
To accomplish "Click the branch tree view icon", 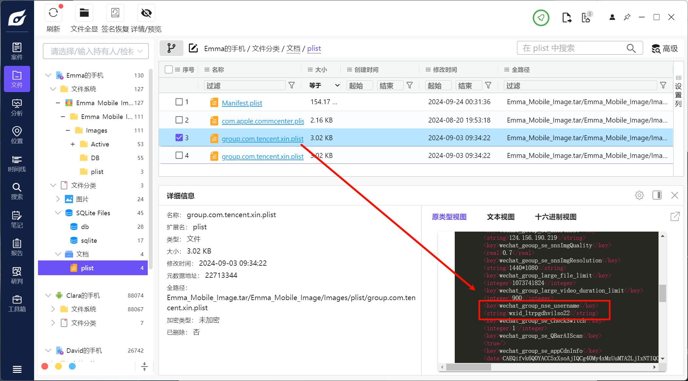I will [x=171, y=48].
